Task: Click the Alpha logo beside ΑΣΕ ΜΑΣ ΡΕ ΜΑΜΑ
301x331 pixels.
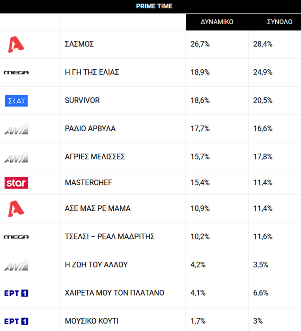Action: (16, 209)
